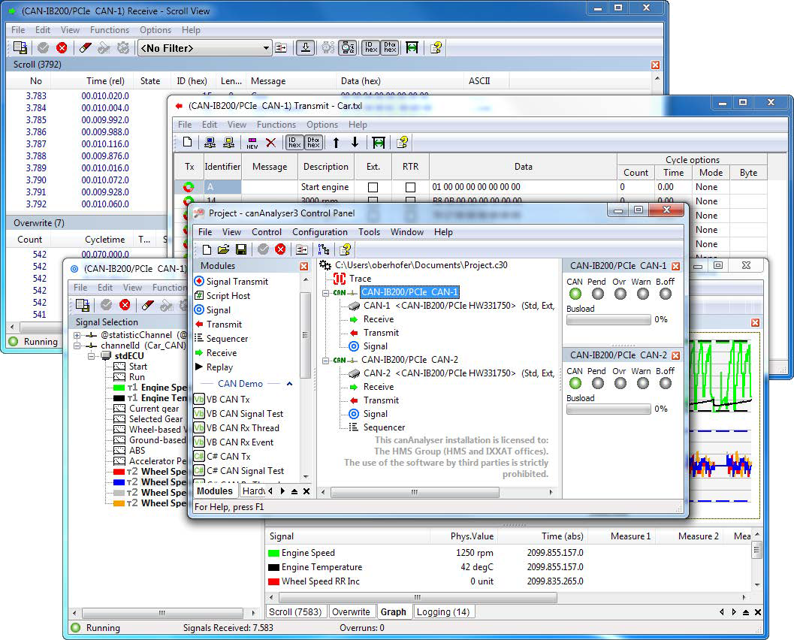The height and width of the screenshot is (640, 794).
Task: Click red stop icon in Signal window toolbar
Action: click(x=125, y=305)
